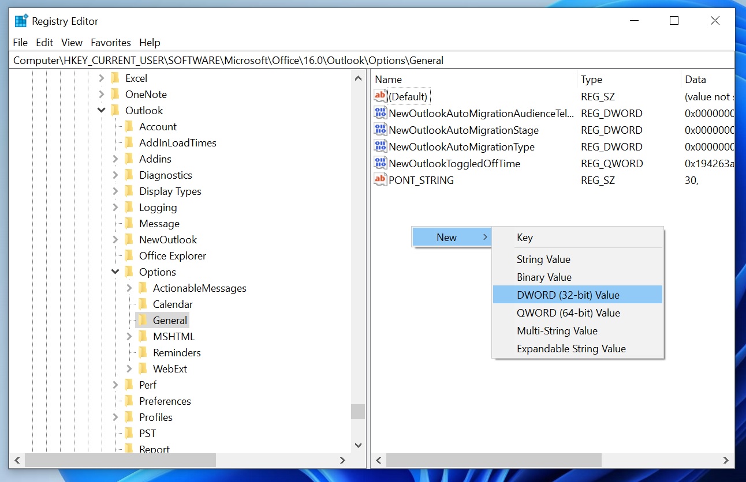746x482 pixels.
Task: Open the Edit menu
Action: click(x=44, y=43)
